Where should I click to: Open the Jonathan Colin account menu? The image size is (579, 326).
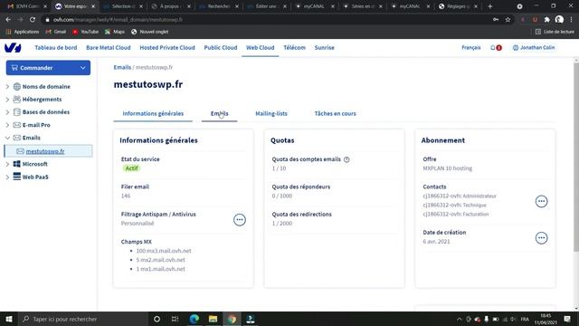coord(534,48)
